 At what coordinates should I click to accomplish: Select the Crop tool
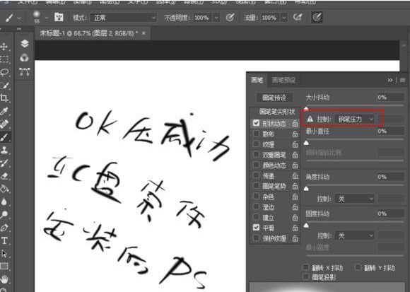4,98
